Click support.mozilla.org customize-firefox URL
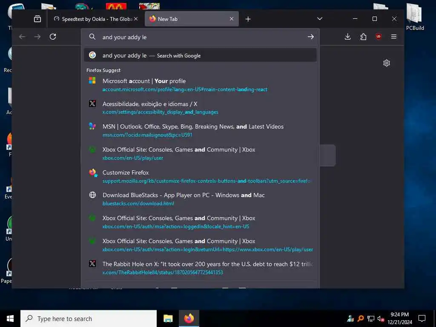Image resolution: width=436 pixels, height=327 pixels. click(207, 181)
